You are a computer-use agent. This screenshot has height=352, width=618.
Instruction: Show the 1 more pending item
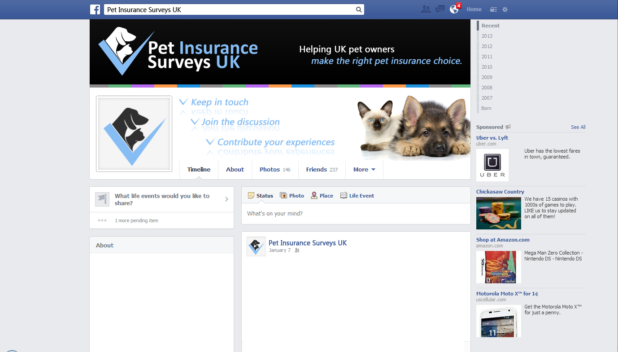coord(136,220)
